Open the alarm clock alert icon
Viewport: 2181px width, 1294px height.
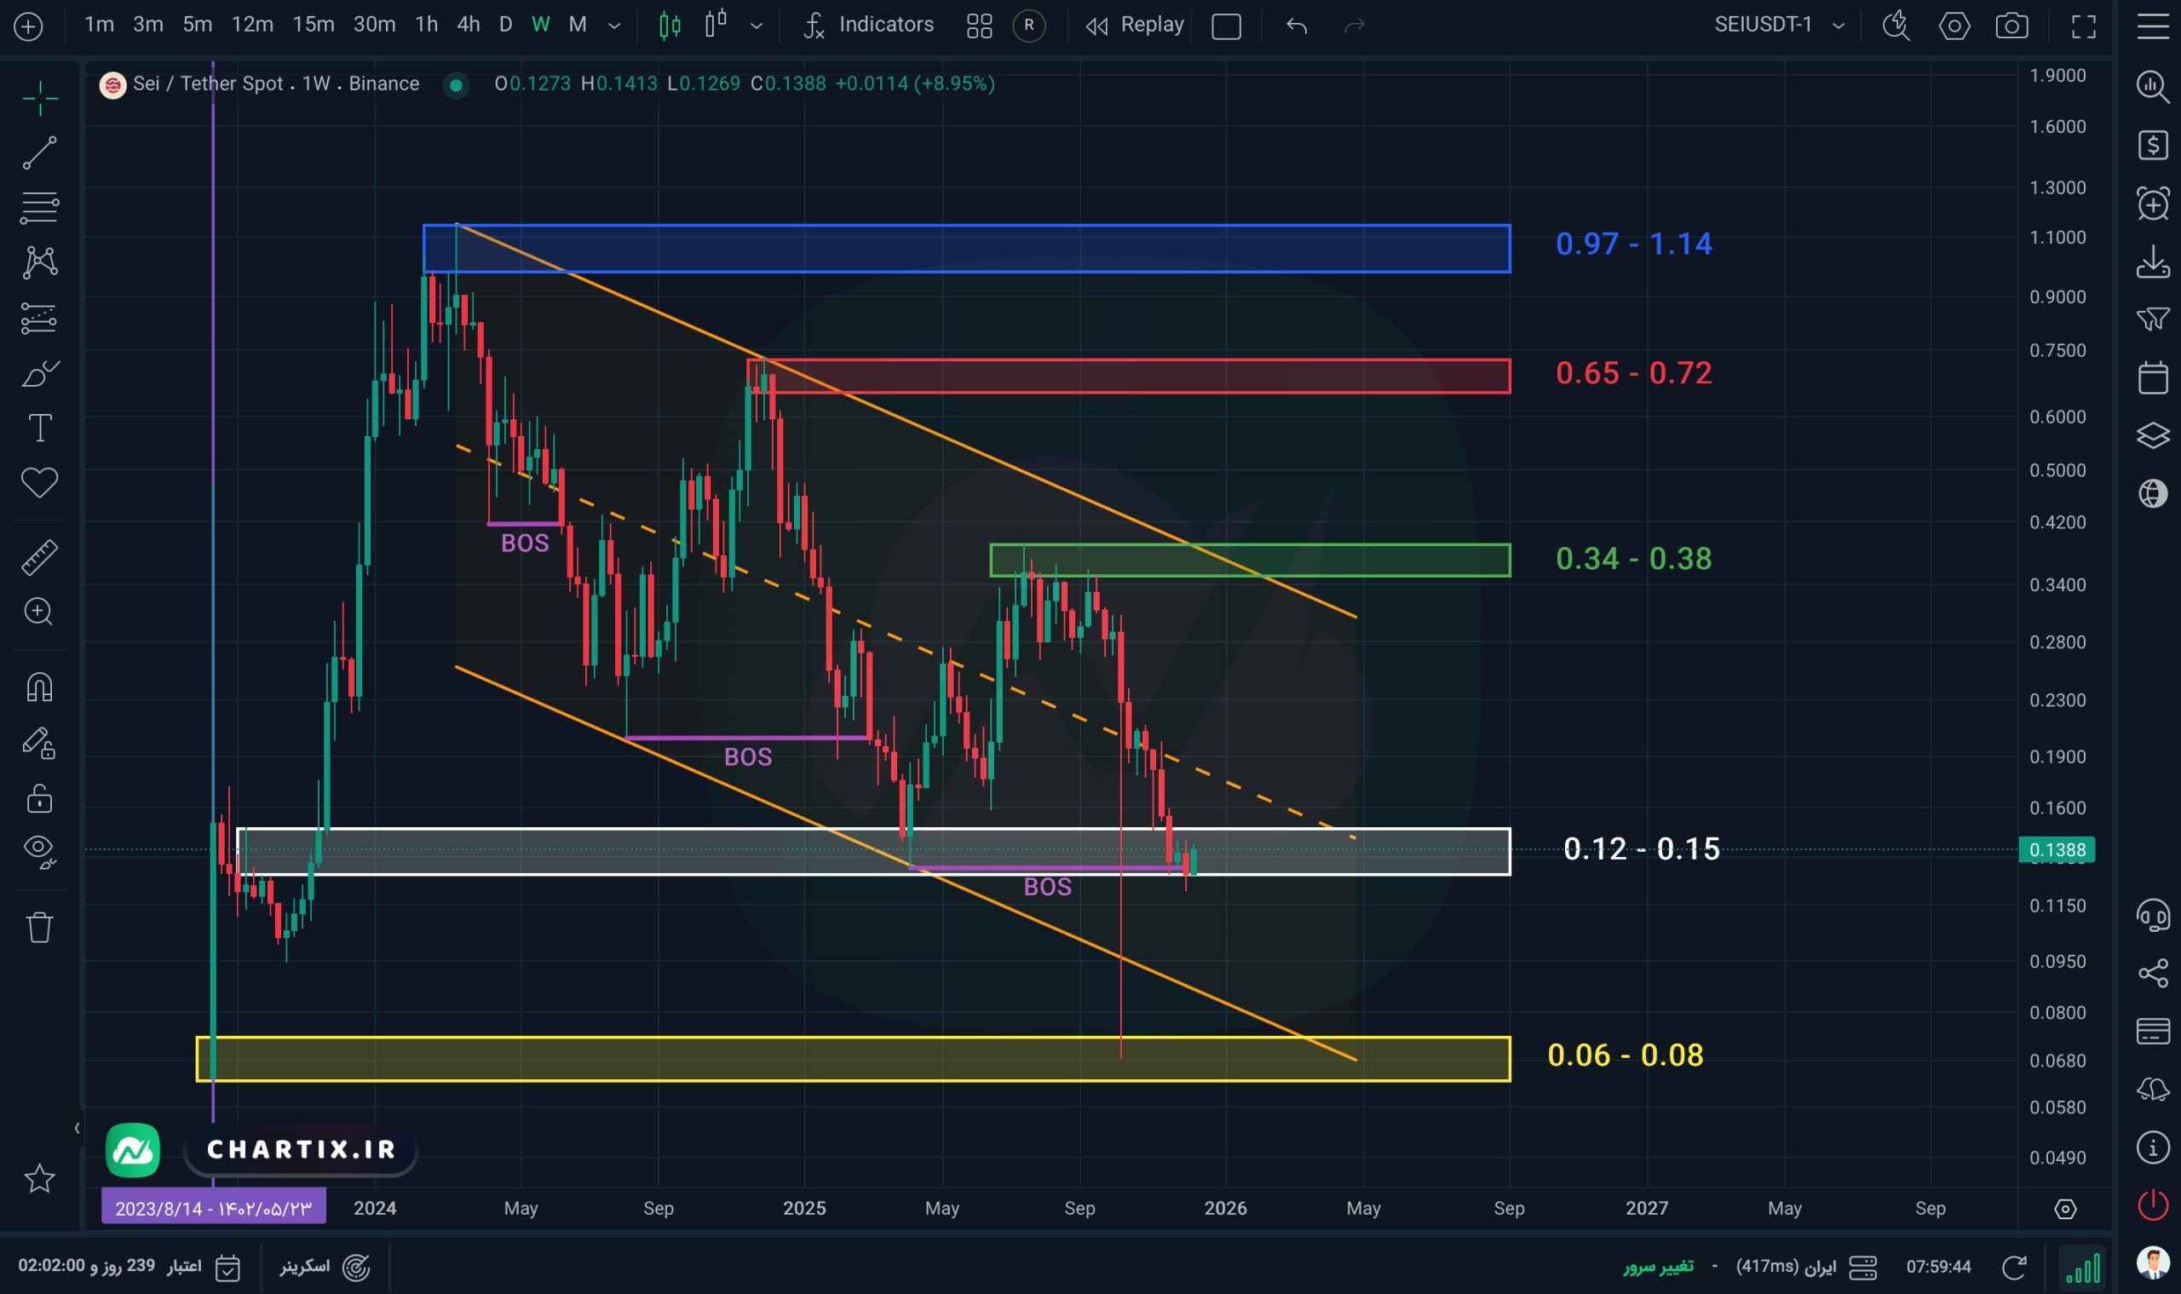coord(2152,204)
